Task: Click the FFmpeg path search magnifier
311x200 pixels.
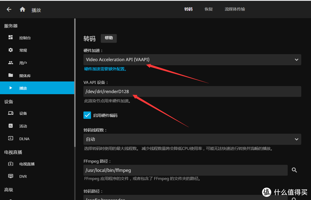Action: tap(294, 170)
